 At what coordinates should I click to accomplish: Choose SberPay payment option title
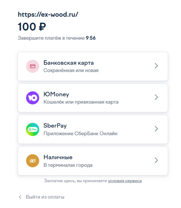pos(55,126)
